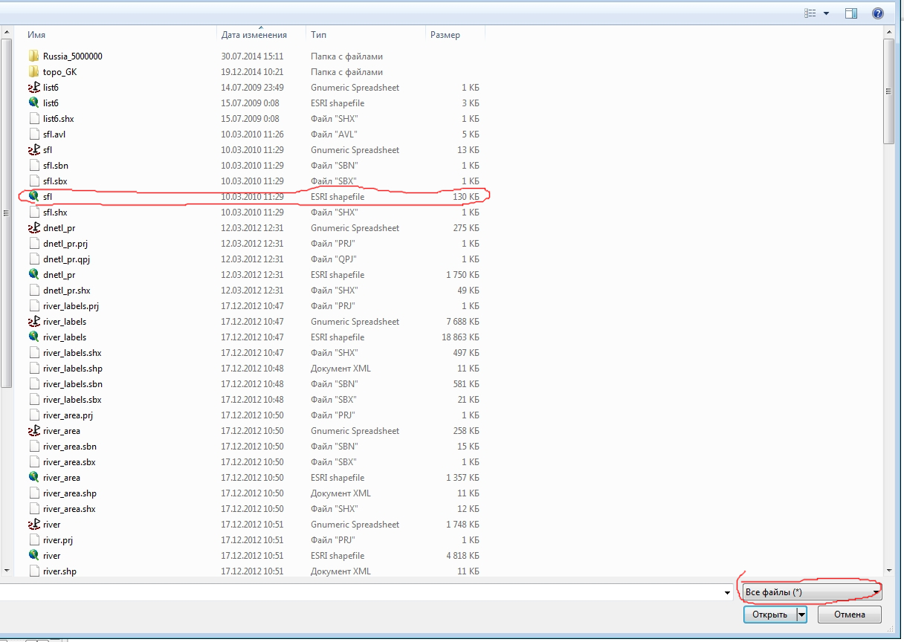This screenshot has width=904, height=642.
Task: Select the file name 'sfl.sbx'
Action: [55, 181]
